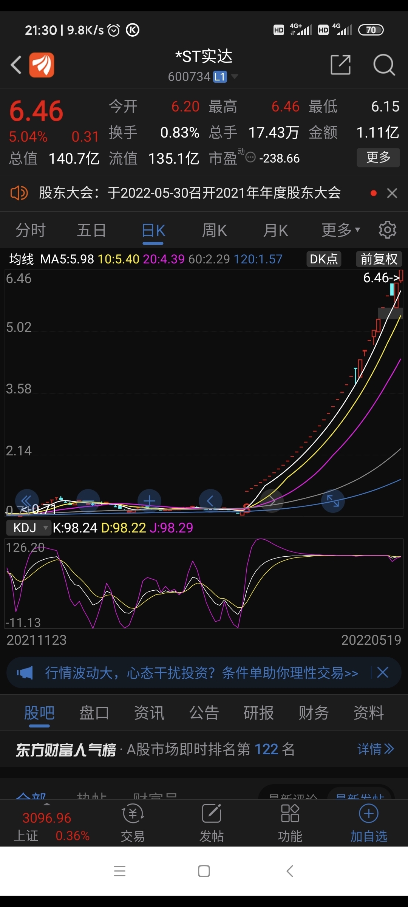Open the Eastmoney orange app logo
The width and height of the screenshot is (408, 907).
[x=42, y=65]
